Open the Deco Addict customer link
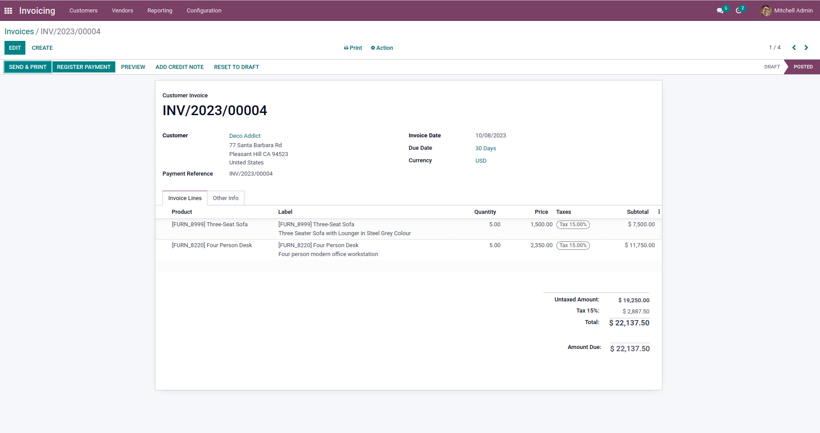The height and width of the screenshot is (433, 820). pos(245,136)
